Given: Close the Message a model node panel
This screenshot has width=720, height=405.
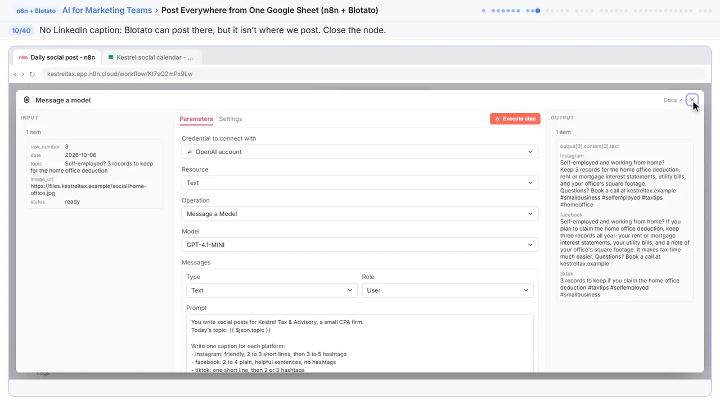Looking at the screenshot, I should 692,100.
